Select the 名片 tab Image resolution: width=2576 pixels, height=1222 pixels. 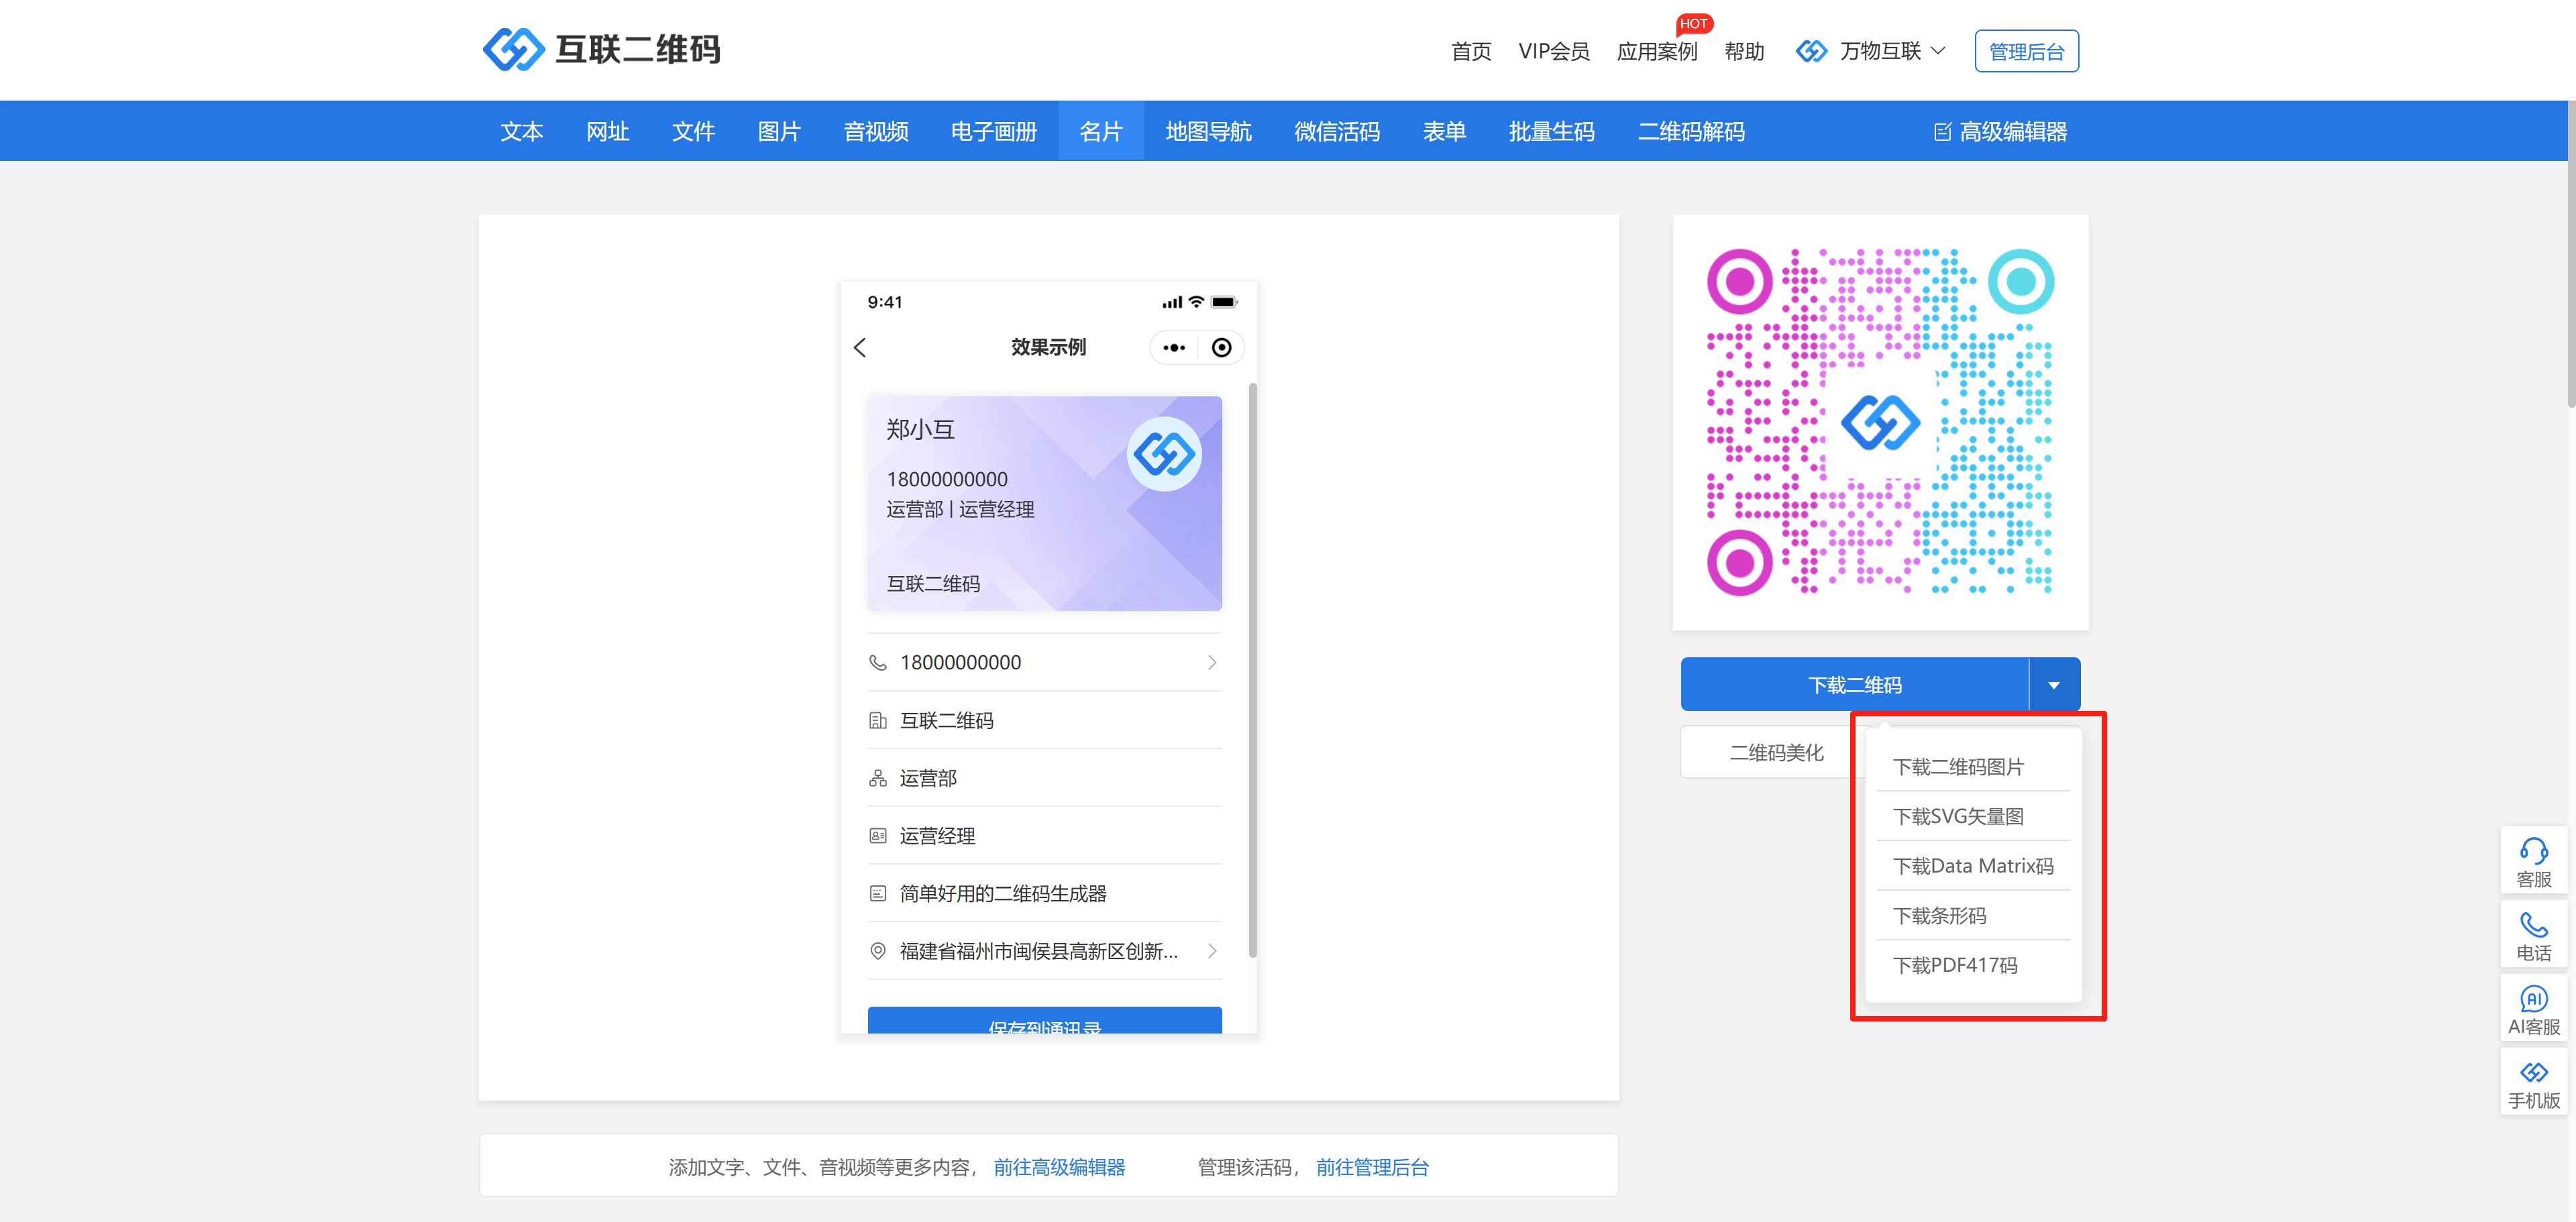click(1101, 131)
